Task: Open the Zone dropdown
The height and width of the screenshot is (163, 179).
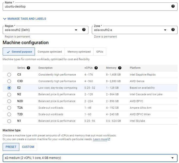Action: coord(165,30)
